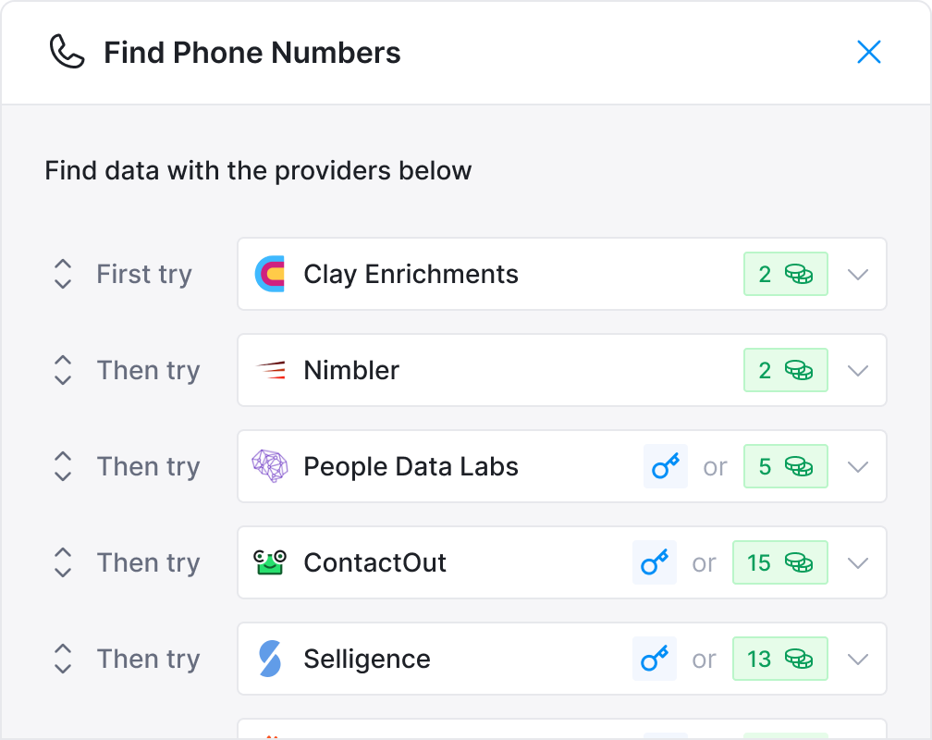The image size is (932, 740).
Task: Expand the ContactOut row details
Action: point(858,562)
